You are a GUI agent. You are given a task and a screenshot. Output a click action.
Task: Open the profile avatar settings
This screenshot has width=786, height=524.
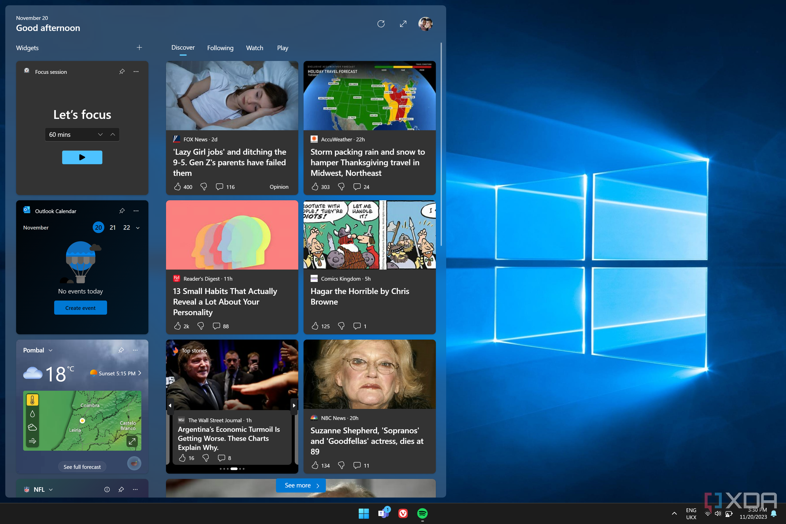click(x=425, y=24)
